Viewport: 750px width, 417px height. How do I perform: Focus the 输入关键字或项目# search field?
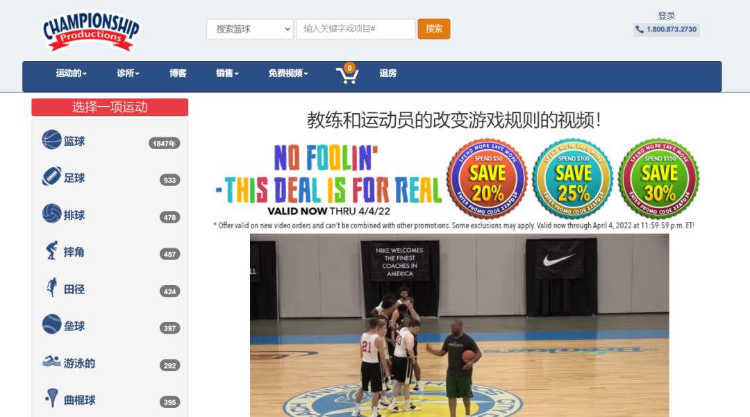click(356, 29)
